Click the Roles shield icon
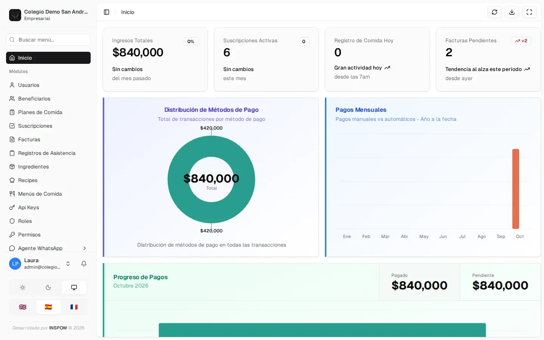Image resolution: width=544 pixels, height=340 pixels. [12, 221]
